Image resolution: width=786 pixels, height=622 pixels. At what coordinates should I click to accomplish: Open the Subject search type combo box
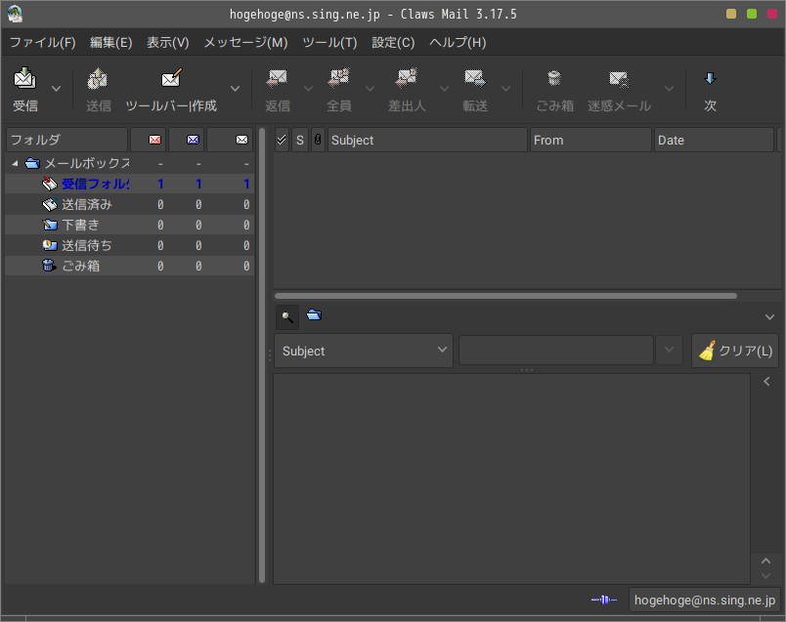coord(364,351)
